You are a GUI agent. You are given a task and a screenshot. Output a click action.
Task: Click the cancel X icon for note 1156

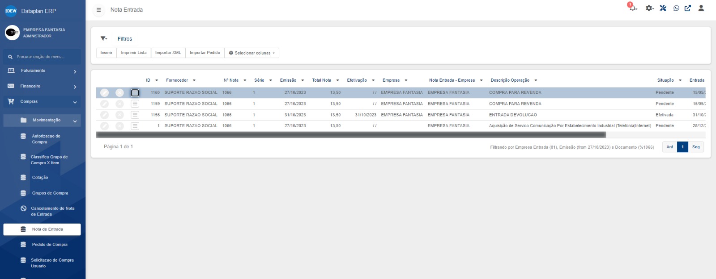click(119, 115)
